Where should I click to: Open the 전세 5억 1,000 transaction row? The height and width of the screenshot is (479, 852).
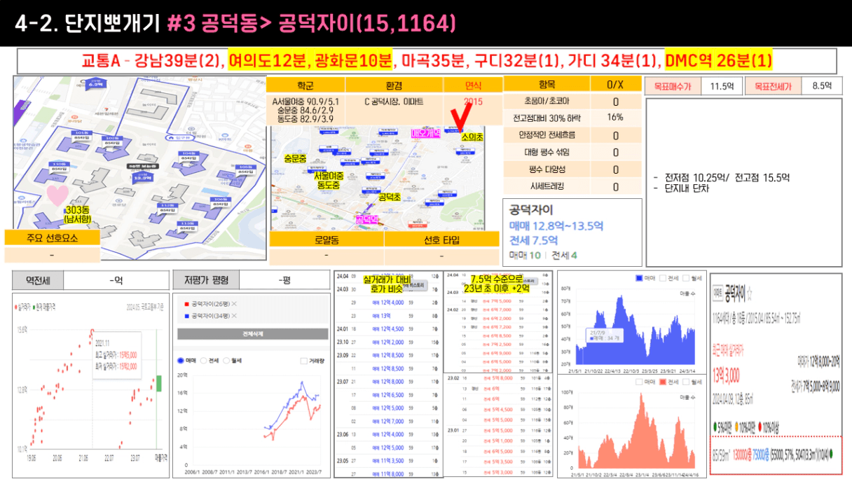[x=499, y=441]
